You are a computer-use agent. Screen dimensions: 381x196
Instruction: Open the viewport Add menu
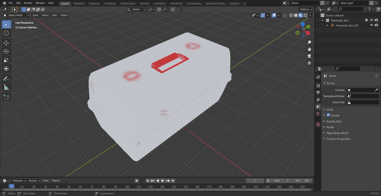(x=54, y=15)
